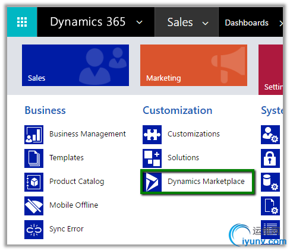
Task: Select the blue Sales tile
Action: (x=75, y=65)
